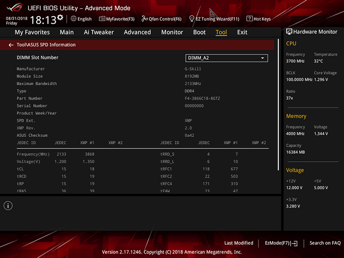
Task: Click Qfan Control(F6) label
Action: tap(165, 19)
